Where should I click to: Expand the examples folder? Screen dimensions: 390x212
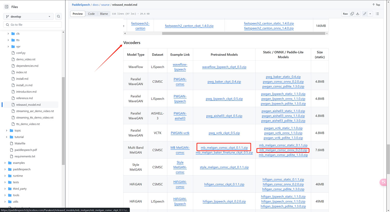[x=5, y=163]
